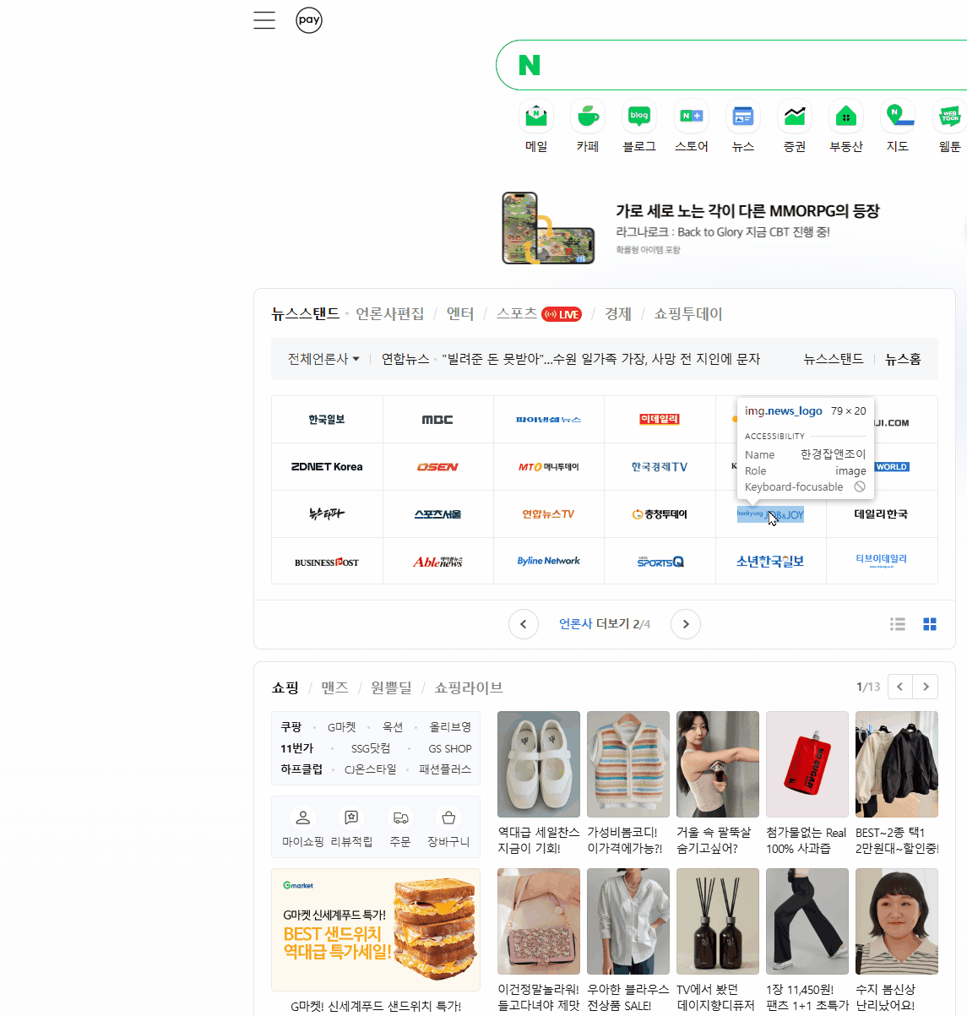Select the OSEN press logo
The image size is (967, 1016).
pyautogui.click(x=437, y=467)
